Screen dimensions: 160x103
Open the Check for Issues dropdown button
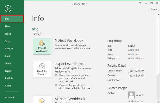pyautogui.click(x=42, y=69)
